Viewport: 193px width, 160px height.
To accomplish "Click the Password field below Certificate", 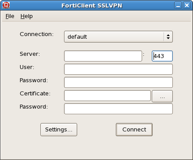I will coord(118,109).
